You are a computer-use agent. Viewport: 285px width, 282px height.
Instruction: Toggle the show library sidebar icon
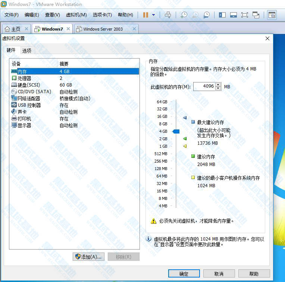pyautogui.click(x=222, y=15)
